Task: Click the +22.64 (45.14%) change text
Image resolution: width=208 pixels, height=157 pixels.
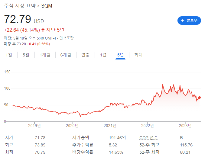Action: click(22, 30)
